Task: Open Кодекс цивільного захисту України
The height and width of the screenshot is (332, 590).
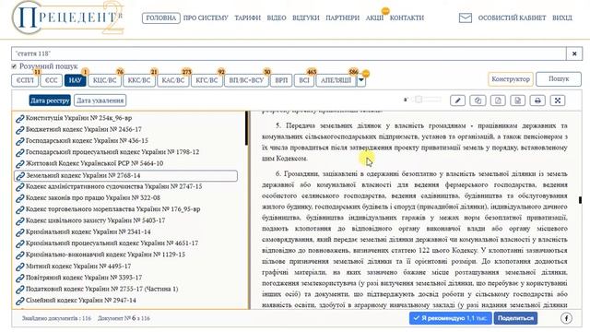Action: tap(96, 220)
